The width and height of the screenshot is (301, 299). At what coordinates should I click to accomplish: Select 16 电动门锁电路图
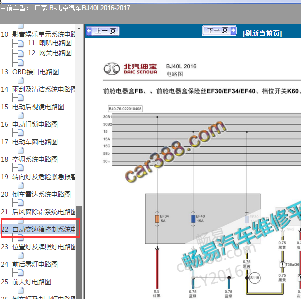click(29, 124)
